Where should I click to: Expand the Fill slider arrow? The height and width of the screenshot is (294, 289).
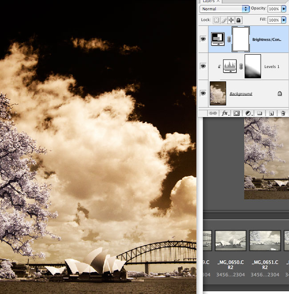click(x=284, y=20)
